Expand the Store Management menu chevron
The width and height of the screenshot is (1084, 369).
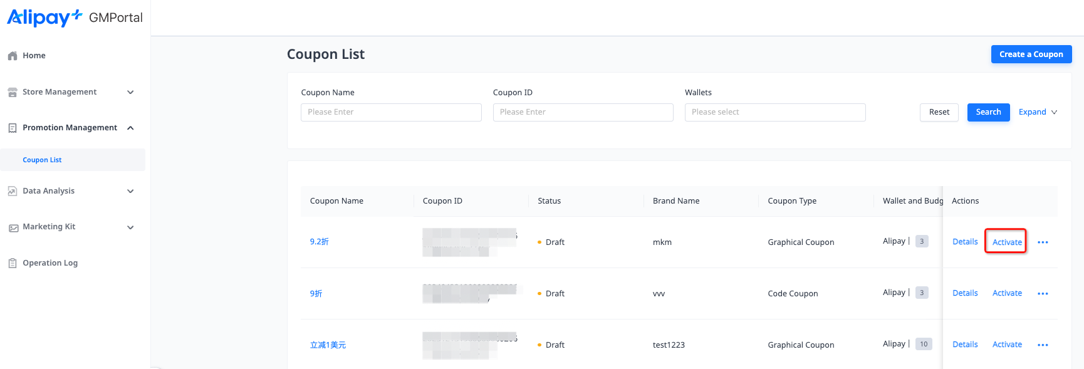tap(130, 92)
